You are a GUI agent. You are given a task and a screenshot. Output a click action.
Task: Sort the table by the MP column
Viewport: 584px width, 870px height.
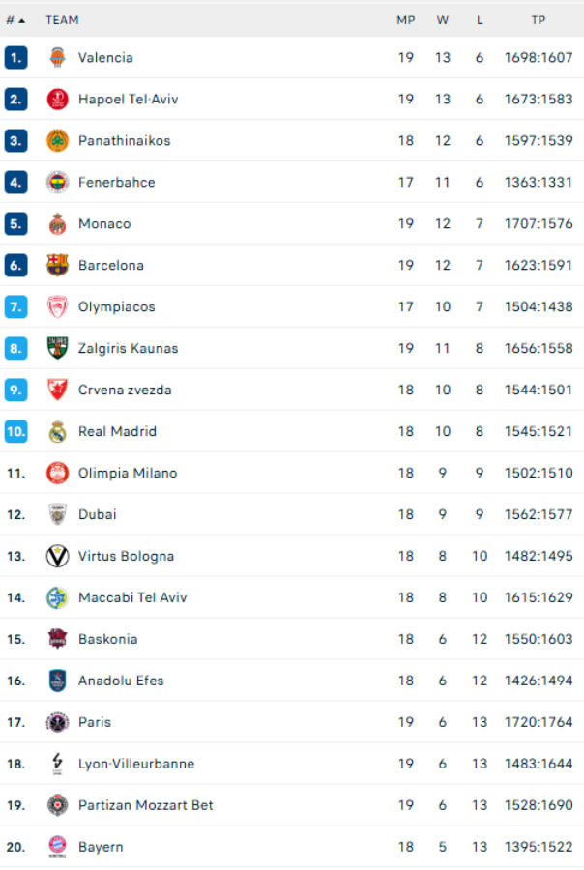coord(406,19)
